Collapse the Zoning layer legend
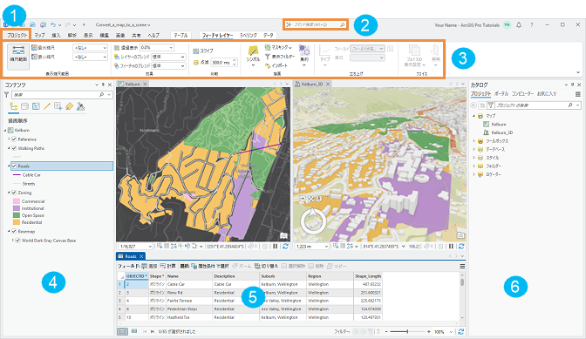 click(x=9, y=193)
